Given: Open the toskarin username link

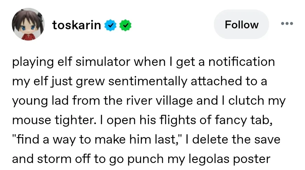Looking at the screenshot, I should tap(76, 25).
